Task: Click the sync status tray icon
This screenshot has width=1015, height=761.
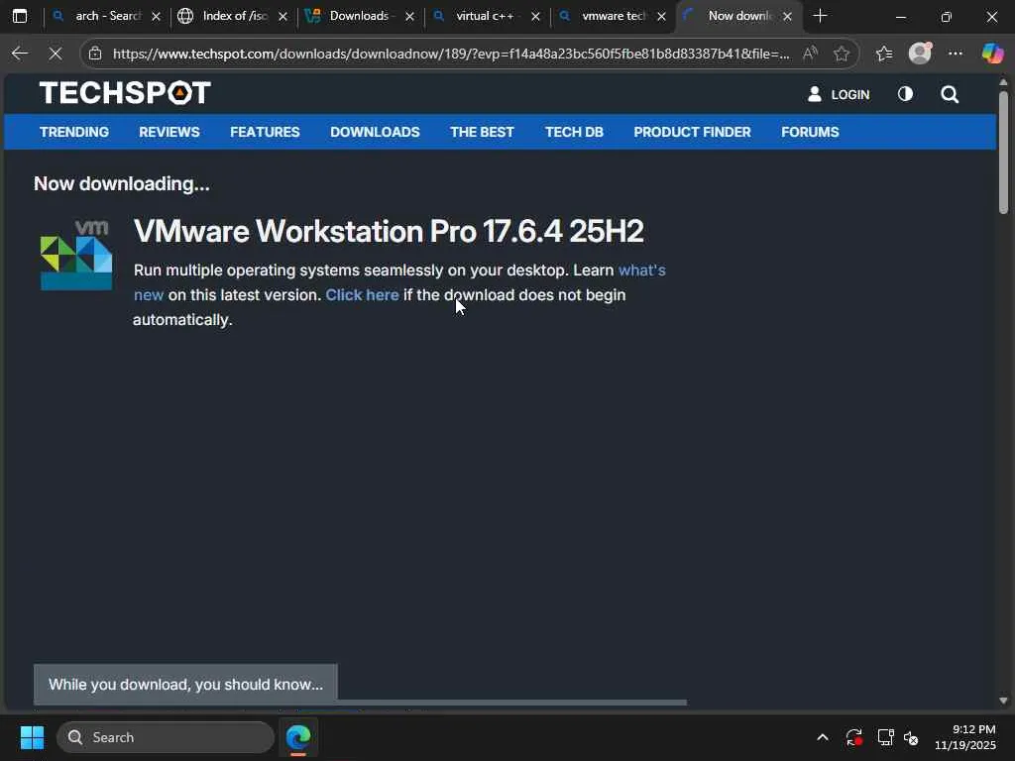Action: coord(853,737)
